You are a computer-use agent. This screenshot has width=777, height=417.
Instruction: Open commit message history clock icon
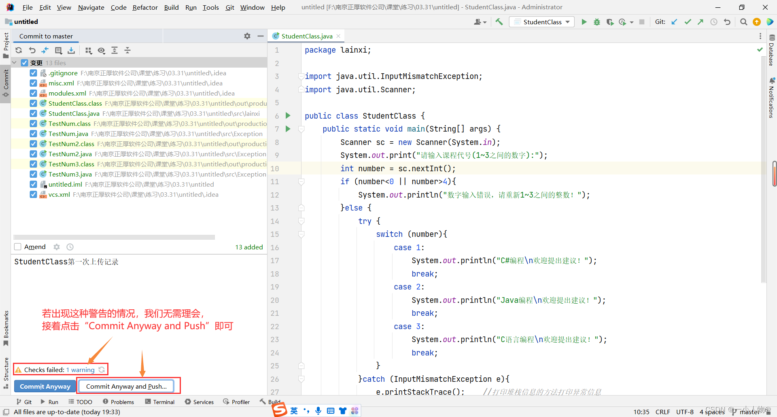[x=70, y=247]
